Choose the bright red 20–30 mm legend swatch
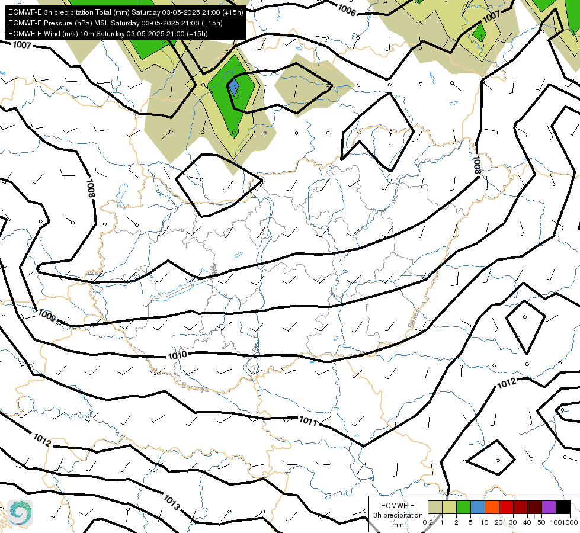This screenshot has width=580, height=533. pos(506,507)
